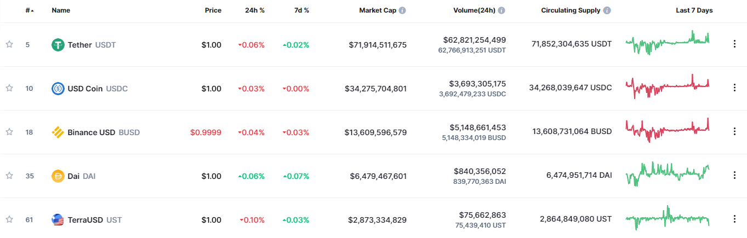The image size is (747, 238).
Task: Select USD Coin supply 34,268,039,647 USDC
Action: click(571, 88)
